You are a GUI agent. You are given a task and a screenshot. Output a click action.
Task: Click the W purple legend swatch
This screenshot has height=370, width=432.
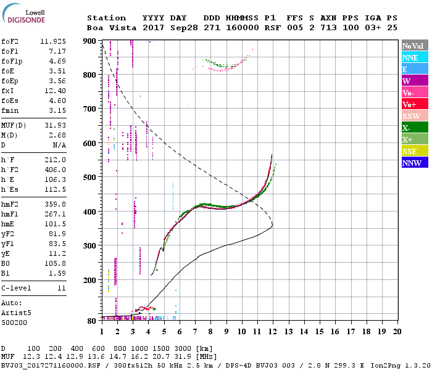[x=415, y=81]
